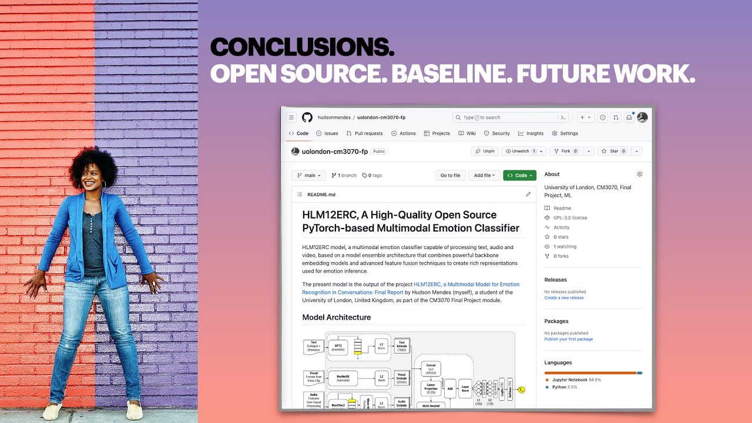Screen dimensions: 752x423
Task: Open the Insights tab
Action: click(x=531, y=133)
